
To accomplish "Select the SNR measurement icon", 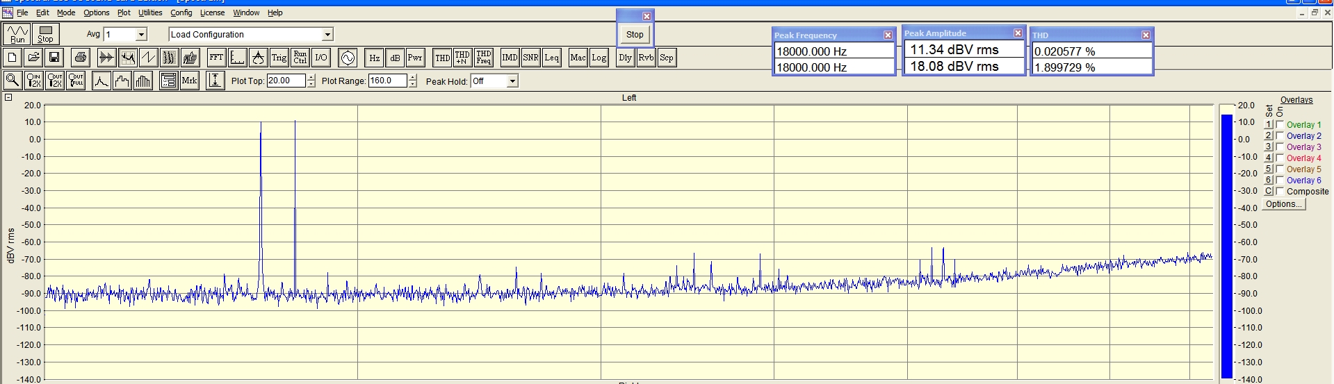I will coord(530,58).
